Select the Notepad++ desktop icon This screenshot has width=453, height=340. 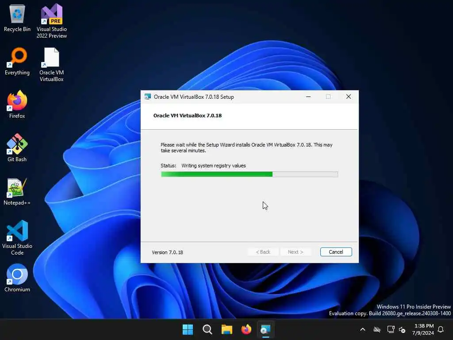click(x=17, y=191)
